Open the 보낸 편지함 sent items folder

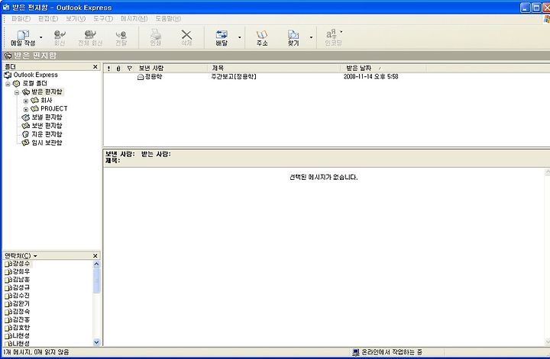[47, 125]
